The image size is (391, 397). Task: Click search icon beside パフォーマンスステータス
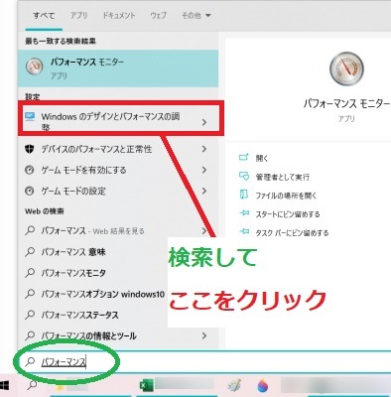[30, 315]
